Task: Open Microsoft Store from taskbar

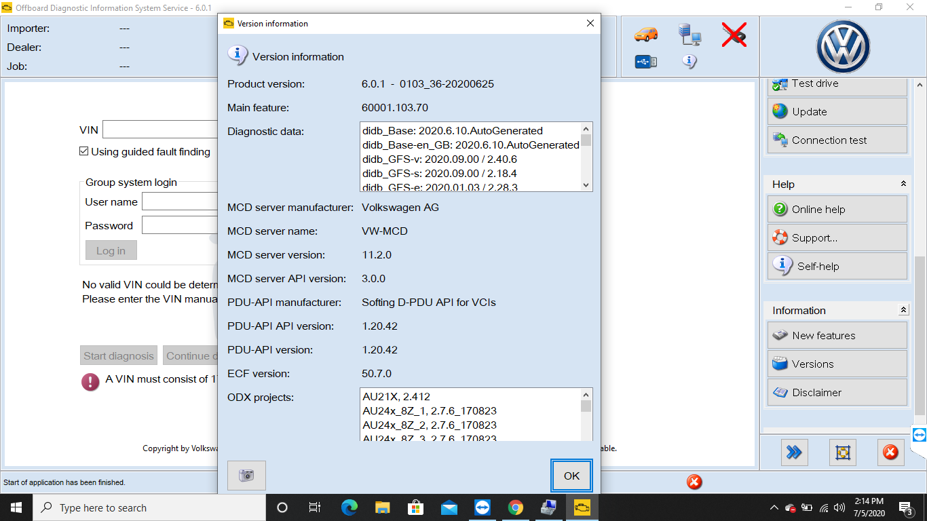Action: pyautogui.click(x=416, y=507)
